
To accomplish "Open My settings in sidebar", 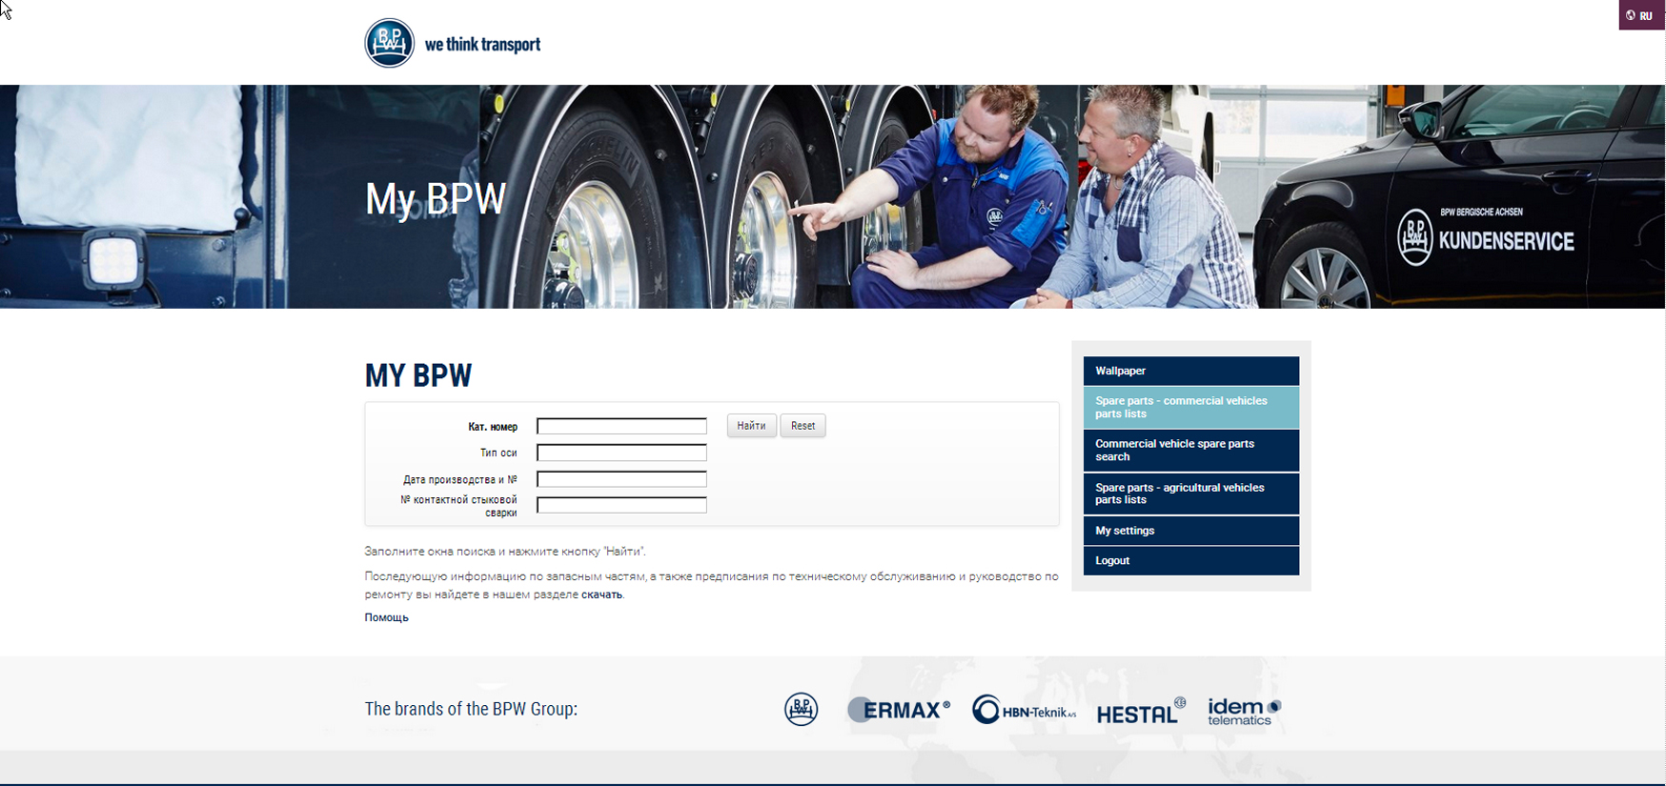I will (x=1190, y=531).
